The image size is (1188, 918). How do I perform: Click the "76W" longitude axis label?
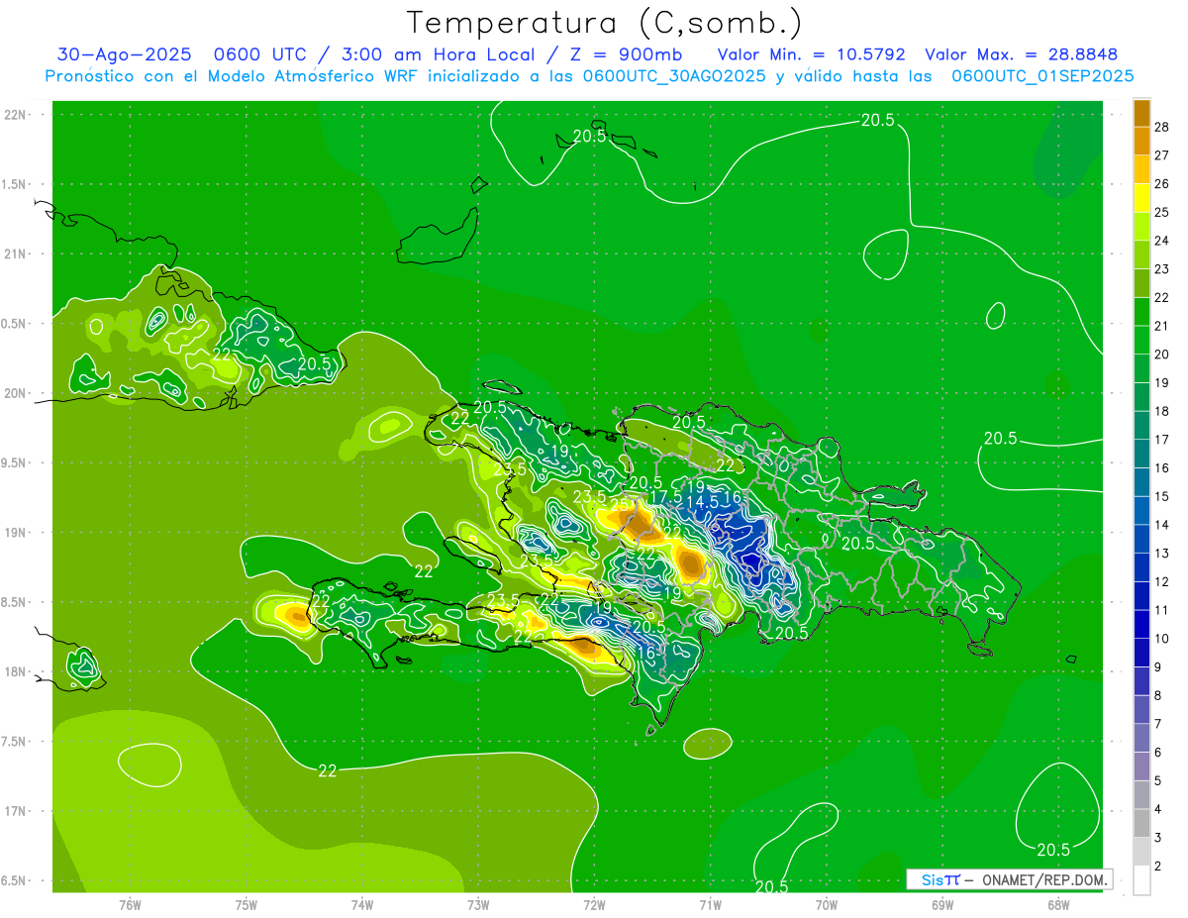[130, 905]
